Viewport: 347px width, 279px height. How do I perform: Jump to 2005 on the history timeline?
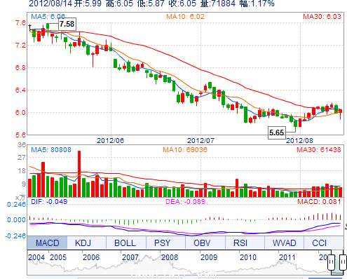[58, 257]
